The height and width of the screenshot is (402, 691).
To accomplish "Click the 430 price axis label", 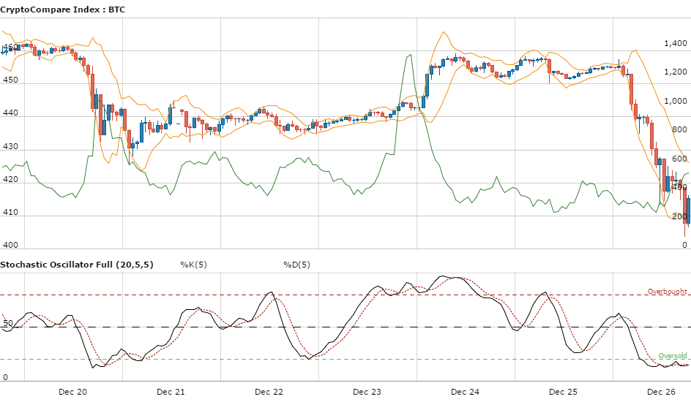I will click(10, 146).
